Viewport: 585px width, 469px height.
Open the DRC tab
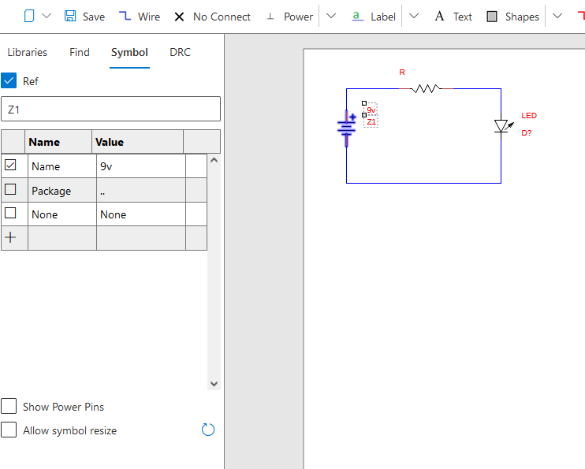coord(180,53)
